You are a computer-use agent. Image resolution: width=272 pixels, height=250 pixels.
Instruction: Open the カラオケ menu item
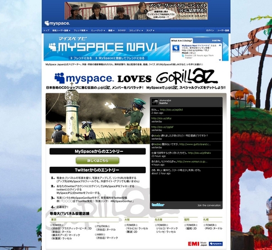(x=122, y=31)
